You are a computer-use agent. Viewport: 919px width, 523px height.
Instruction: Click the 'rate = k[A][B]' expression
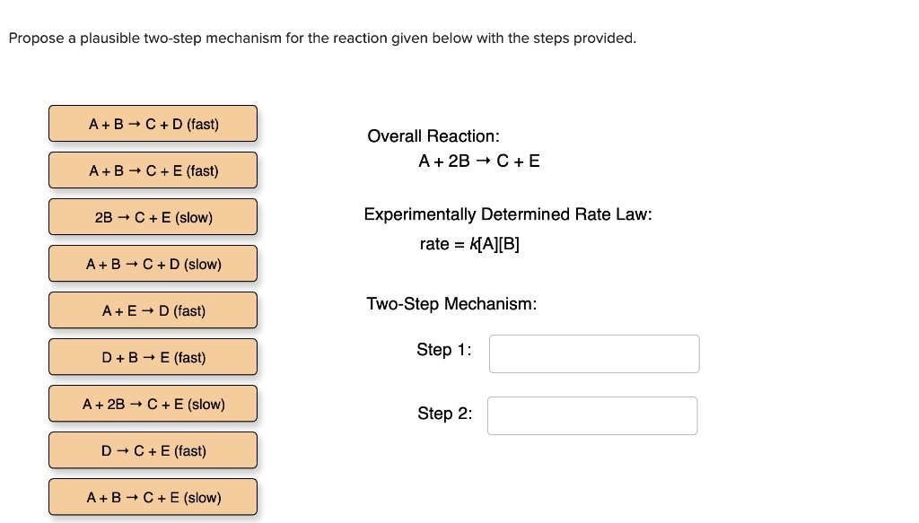coord(469,244)
